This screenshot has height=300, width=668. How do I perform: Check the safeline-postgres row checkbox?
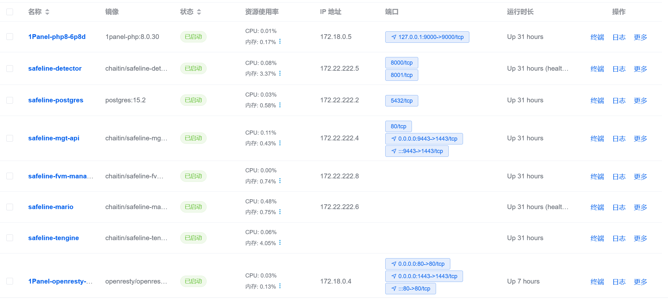(x=10, y=100)
